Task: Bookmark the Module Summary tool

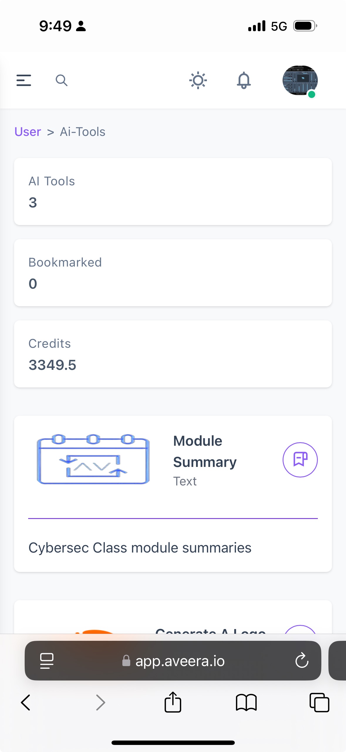Action: pyautogui.click(x=300, y=460)
